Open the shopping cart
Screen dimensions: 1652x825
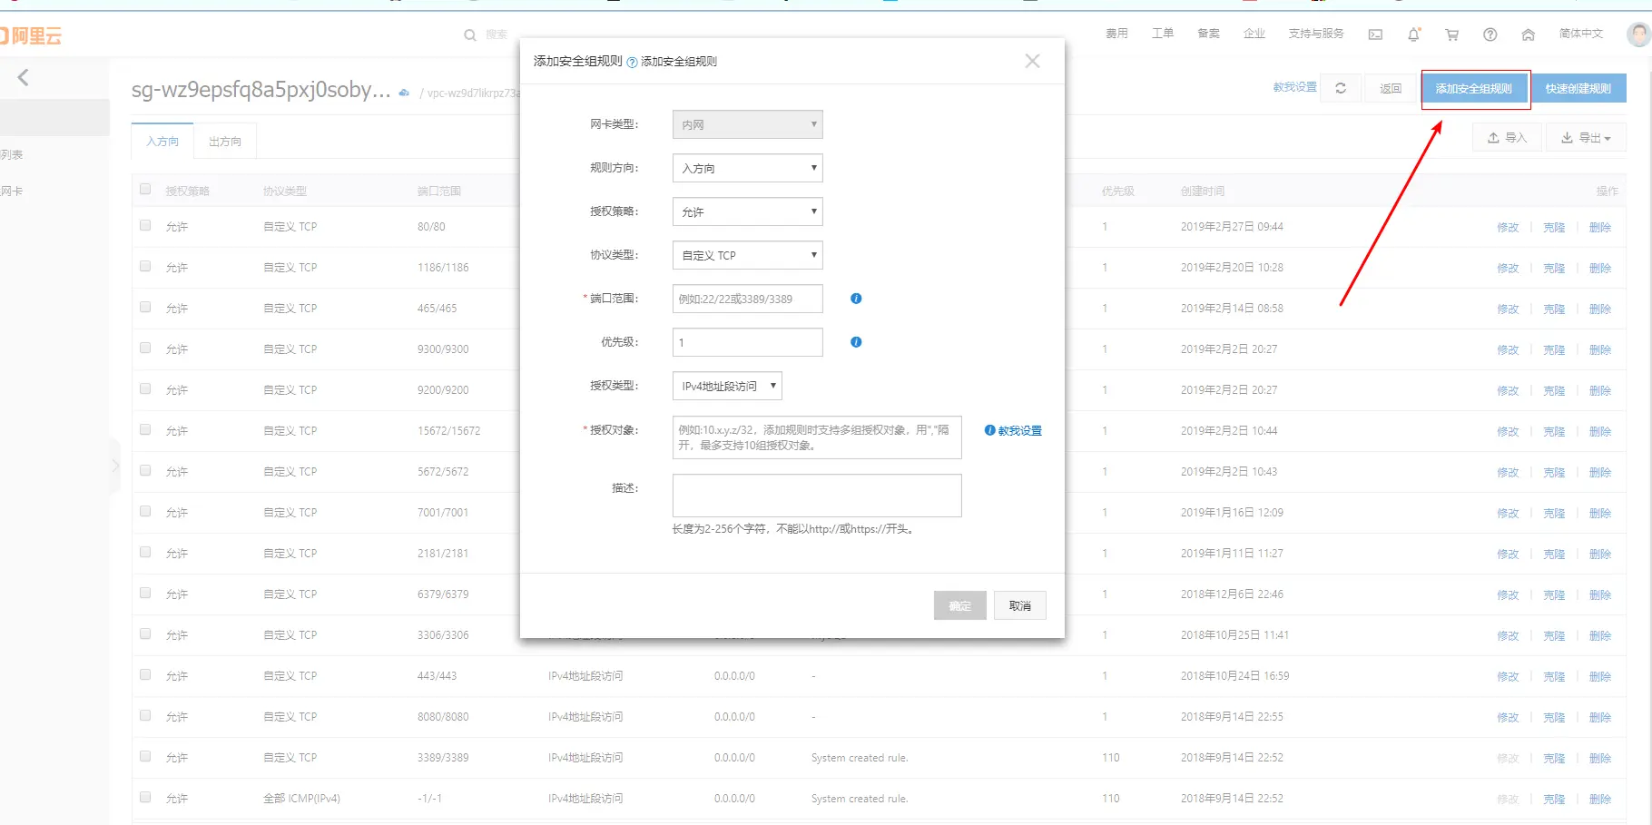(1451, 34)
